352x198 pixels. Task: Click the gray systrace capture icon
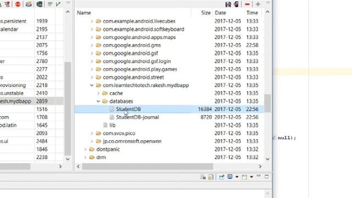50,4
